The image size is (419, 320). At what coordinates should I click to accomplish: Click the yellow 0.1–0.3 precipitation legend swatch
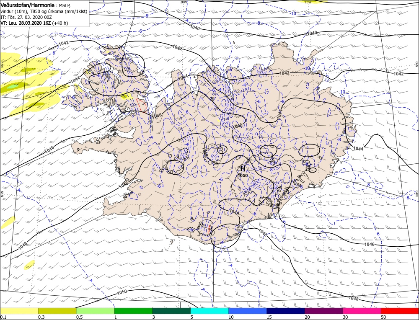(x=19, y=311)
